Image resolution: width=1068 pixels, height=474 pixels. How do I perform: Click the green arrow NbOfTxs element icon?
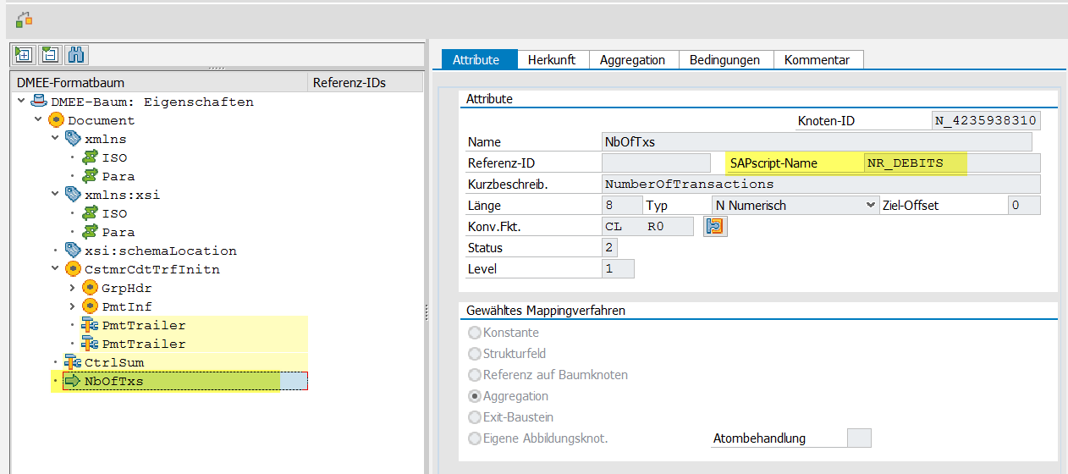73,381
